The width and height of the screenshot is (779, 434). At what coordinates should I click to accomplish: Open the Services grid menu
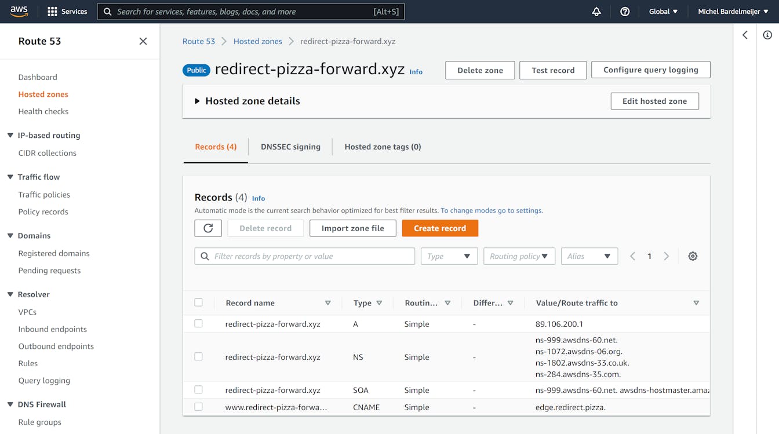pyautogui.click(x=67, y=12)
